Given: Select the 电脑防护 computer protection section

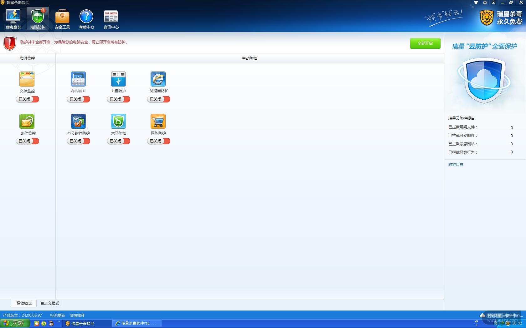Looking at the screenshot, I should [38, 19].
